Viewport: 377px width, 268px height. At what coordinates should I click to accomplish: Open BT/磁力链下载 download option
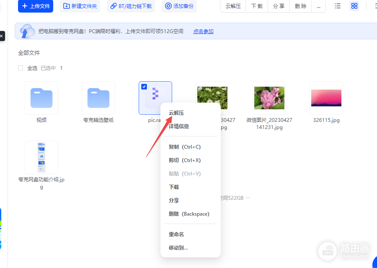point(131,6)
